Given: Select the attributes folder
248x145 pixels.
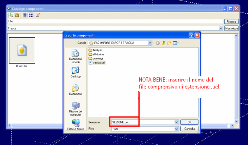Looking at the screenshot, I should (x=96, y=54).
